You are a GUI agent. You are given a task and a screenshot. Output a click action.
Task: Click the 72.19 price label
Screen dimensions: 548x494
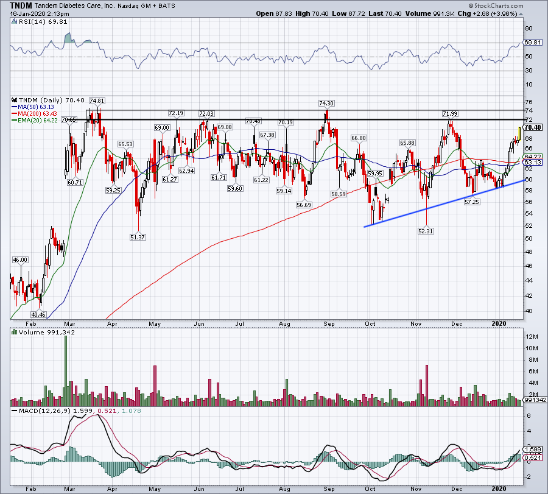[176, 113]
